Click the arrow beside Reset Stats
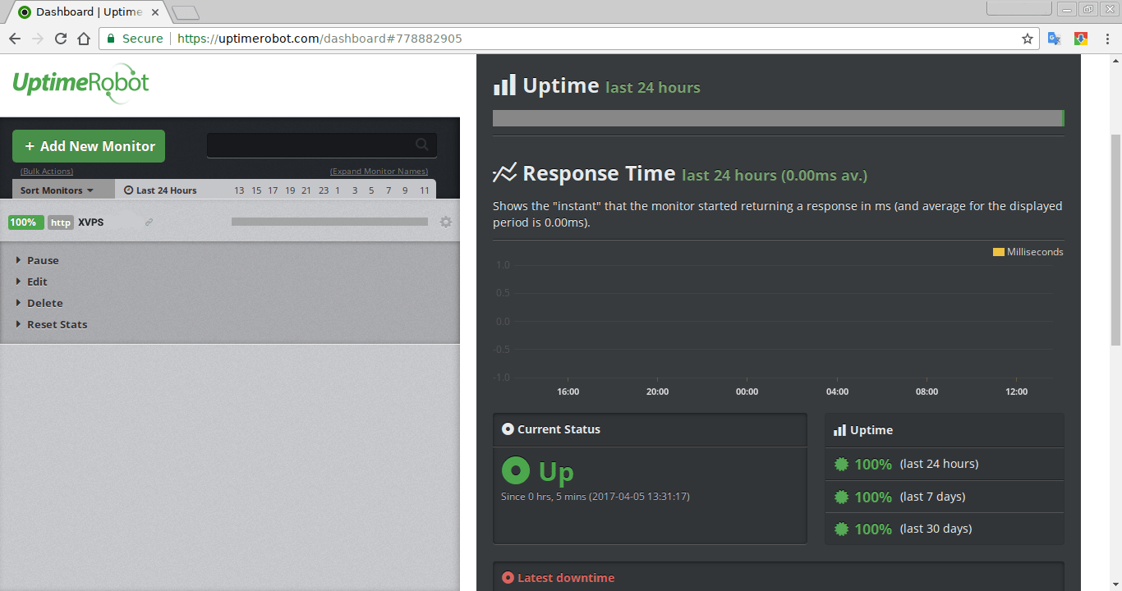Viewport: 1122px width, 591px height. coord(18,324)
